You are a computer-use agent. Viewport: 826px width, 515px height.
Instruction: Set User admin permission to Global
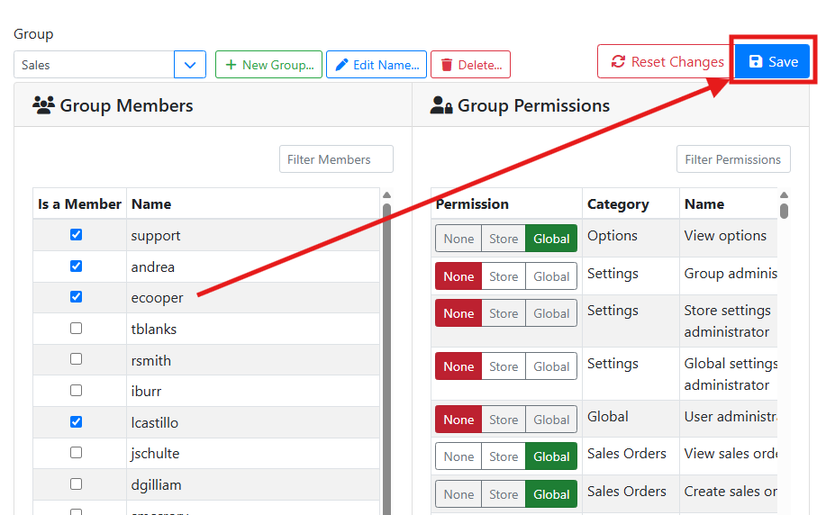[x=551, y=420]
